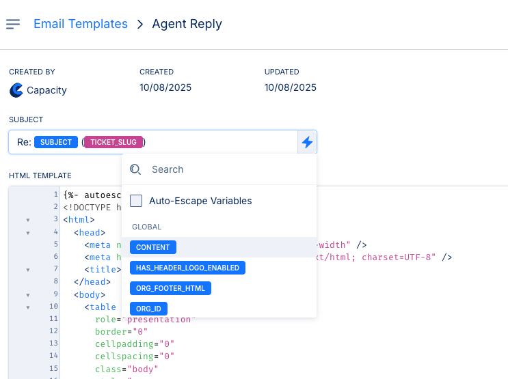The height and width of the screenshot is (379, 508).
Task: Click the Agent Reply breadcrumb title
Action: [x=187, y=24]
